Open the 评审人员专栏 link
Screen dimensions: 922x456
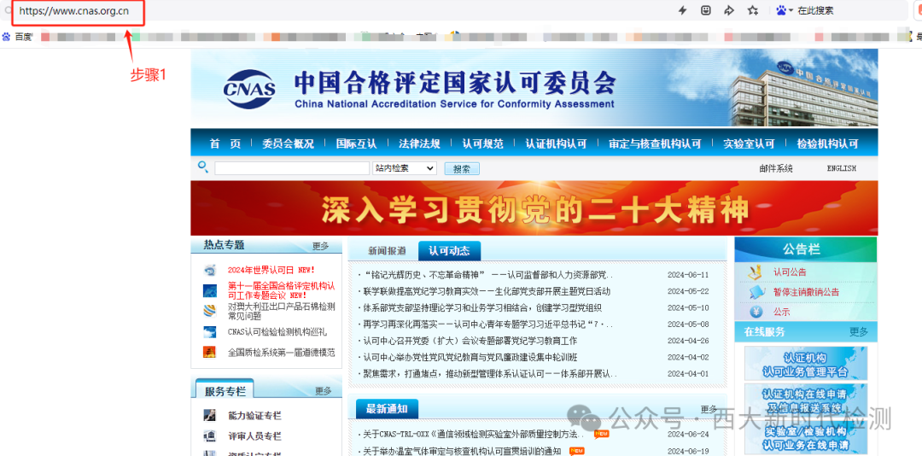coord(254,436)
